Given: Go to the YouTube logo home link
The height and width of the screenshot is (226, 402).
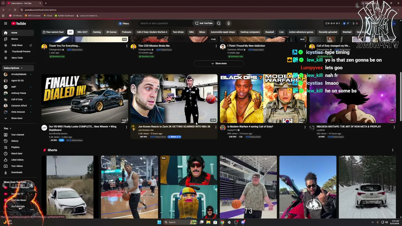Looking at the screenshot, I should point(19,23).
